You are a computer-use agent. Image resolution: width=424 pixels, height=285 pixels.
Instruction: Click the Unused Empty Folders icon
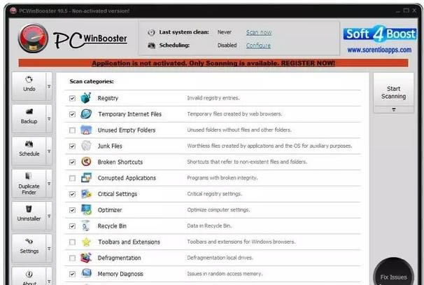tap(86, 130)
